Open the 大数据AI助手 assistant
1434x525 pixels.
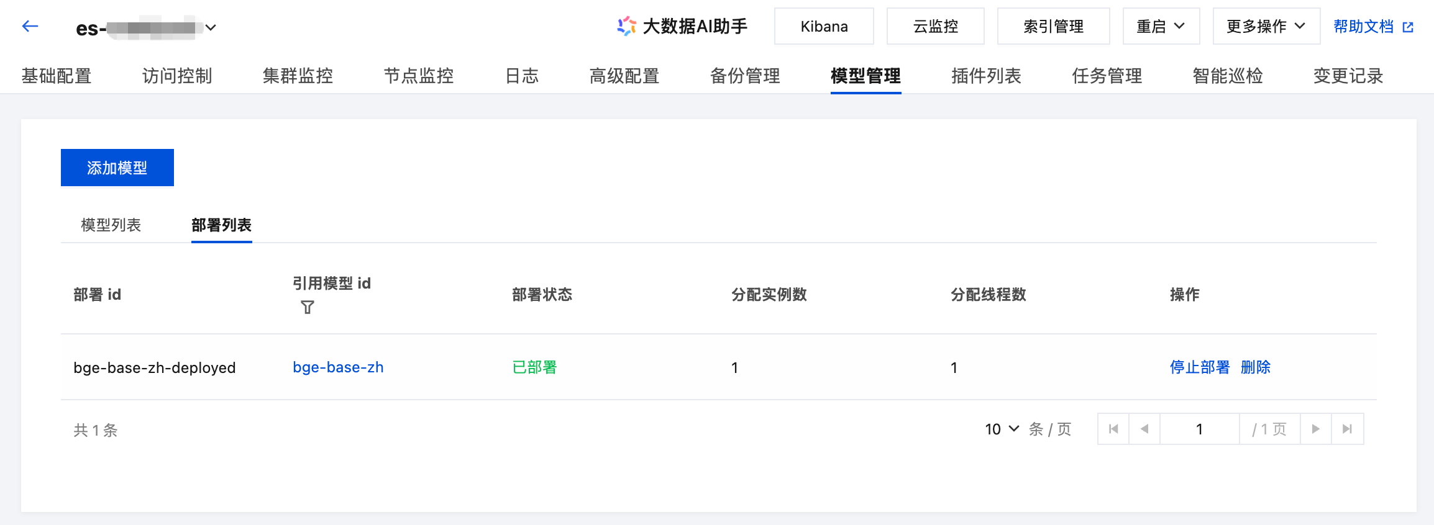(x=682, y=26)
